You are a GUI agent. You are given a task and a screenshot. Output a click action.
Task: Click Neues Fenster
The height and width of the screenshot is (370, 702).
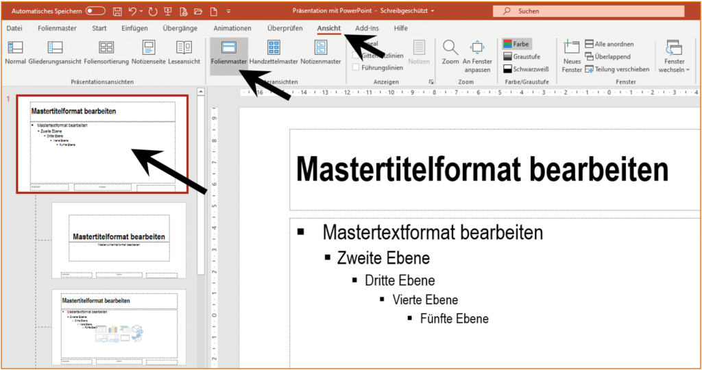click(572, 56)
